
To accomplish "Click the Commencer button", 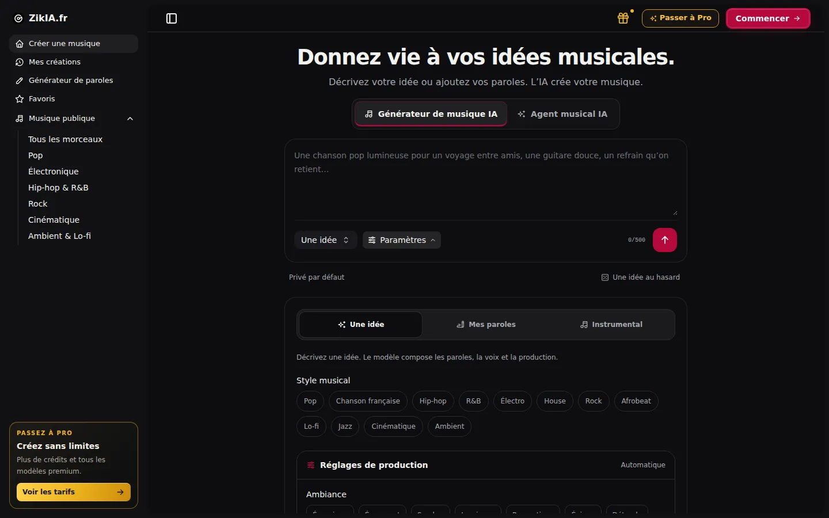I will pos(768,18).
